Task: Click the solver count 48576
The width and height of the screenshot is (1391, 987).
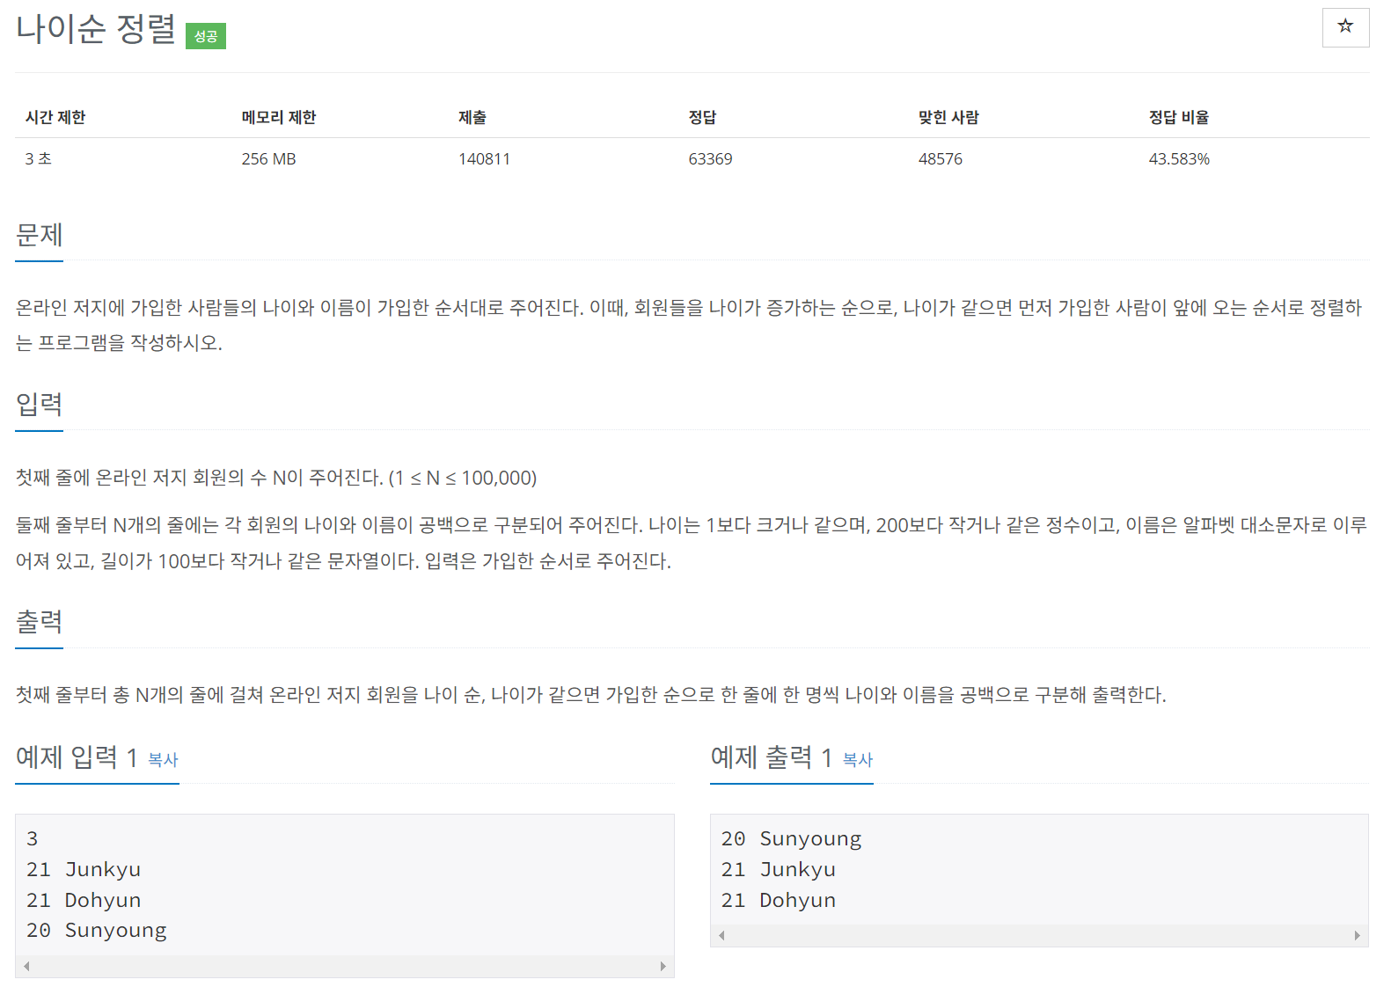Action: click(x=941, y=159)
